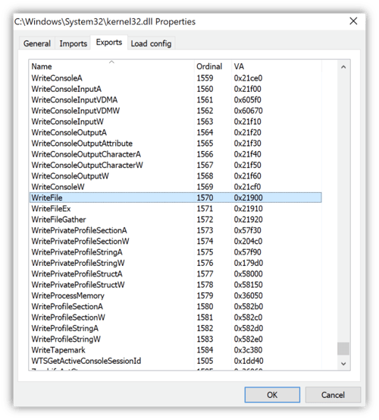Select the WriteConsoleW row
This screenshot has width=379, height=420.
[175, 187]
